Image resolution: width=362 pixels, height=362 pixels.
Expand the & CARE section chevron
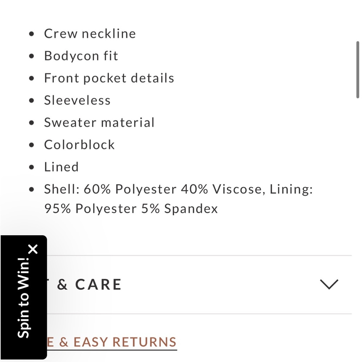pos(329,284)
